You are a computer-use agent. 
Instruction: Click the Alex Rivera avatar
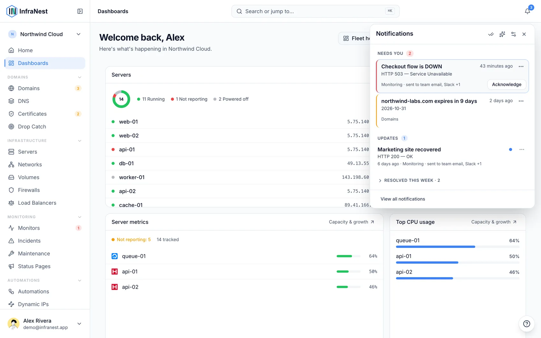[x=13, y=324]
